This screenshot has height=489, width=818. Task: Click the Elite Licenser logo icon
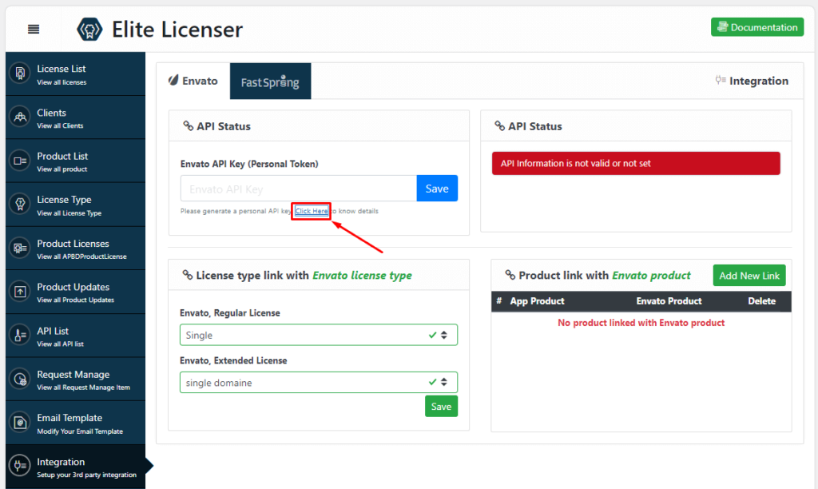(89, 30)
